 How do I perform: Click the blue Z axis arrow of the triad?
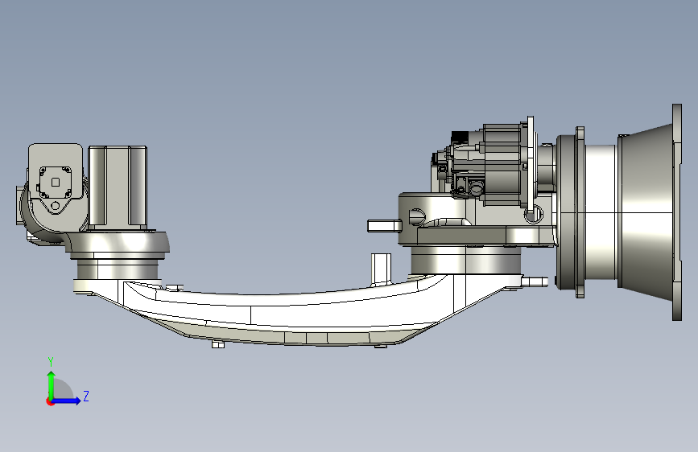click(67, 401)
